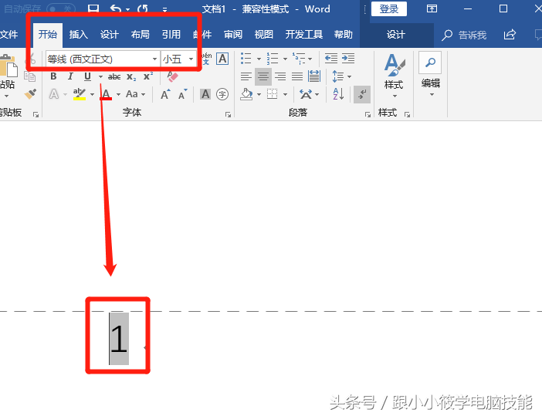
Task: Toggle center alignment
Action: 263,76
